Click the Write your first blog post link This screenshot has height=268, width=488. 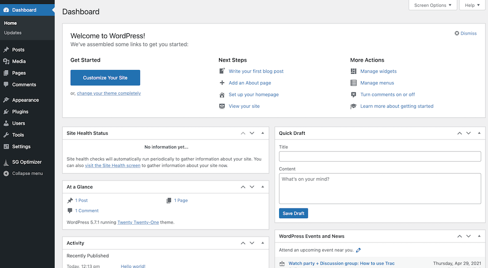(256, 71)
